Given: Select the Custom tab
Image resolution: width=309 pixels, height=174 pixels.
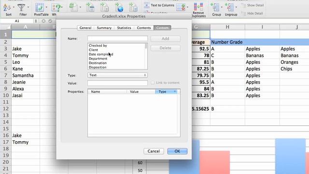Looking at the screenshot, I should pyautogui.click(x=162, y=28).
